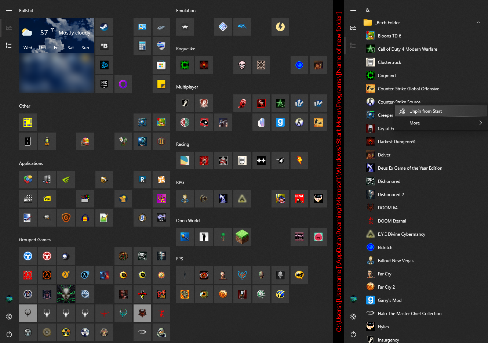
Task: Click the Open World group header
Action: click(x=188, y=221)
